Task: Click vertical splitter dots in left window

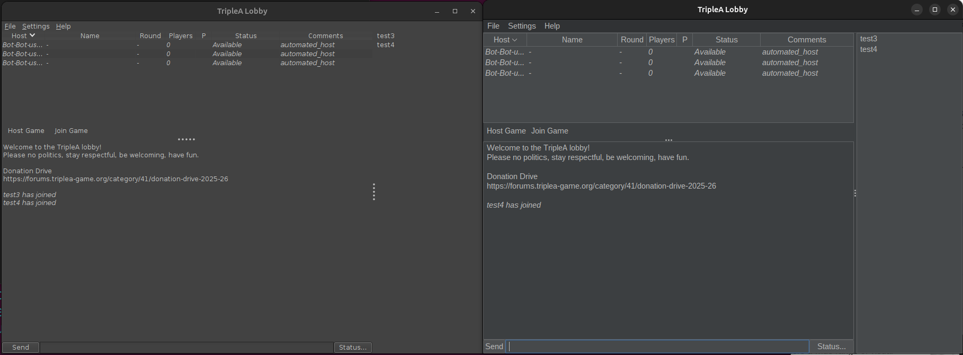Action: tap(374, 192)
